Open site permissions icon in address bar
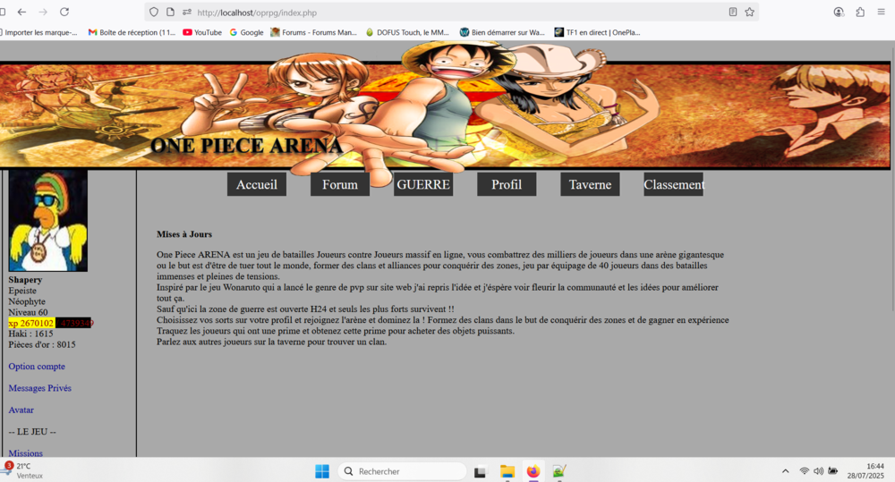The image size is (895, 482). [187, 12]
